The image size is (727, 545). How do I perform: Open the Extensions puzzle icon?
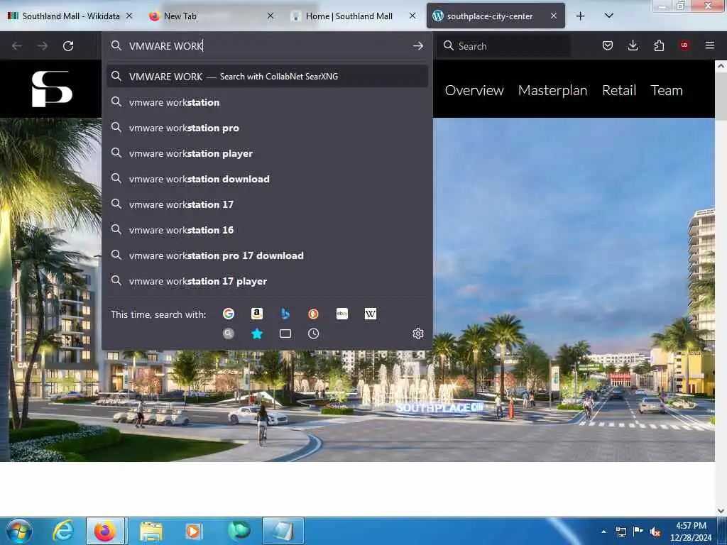point(659,45)
